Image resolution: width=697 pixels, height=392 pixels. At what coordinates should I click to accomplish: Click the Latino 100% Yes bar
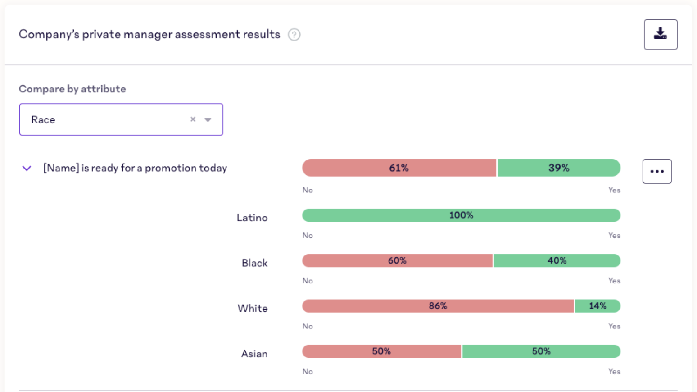[x=461, y=215]
